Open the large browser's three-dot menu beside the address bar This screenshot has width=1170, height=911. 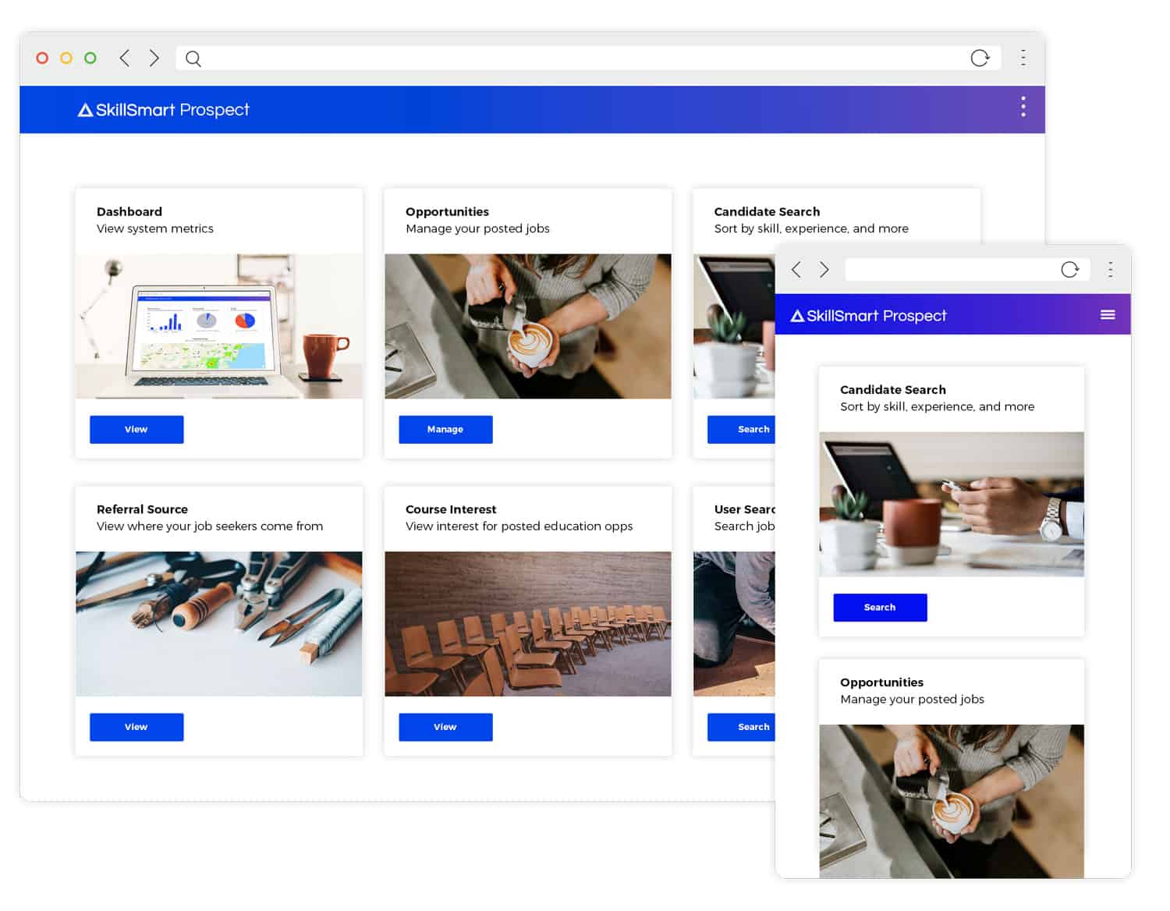click(x=1023, y=58)
